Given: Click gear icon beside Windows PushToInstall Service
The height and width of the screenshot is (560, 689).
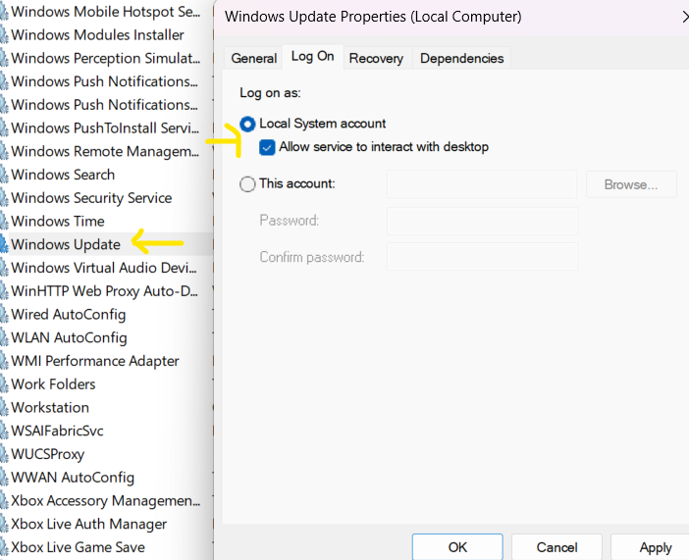Looking at the screenshot, I should 4,128.
